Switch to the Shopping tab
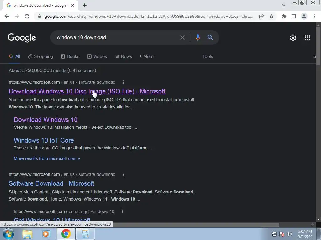Viewport: 321px width, 240px height. pyautogui.click(x=40, y=57)
